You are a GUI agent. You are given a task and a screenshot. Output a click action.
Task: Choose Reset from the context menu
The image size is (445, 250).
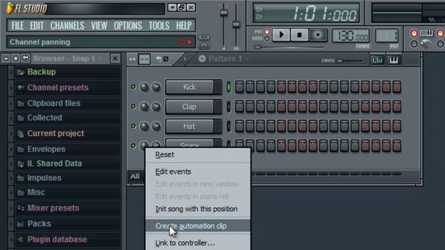coord(197,155)
